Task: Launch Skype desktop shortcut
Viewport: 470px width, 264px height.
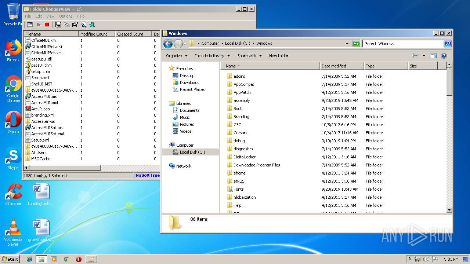Action: click(x=13, y=158)
